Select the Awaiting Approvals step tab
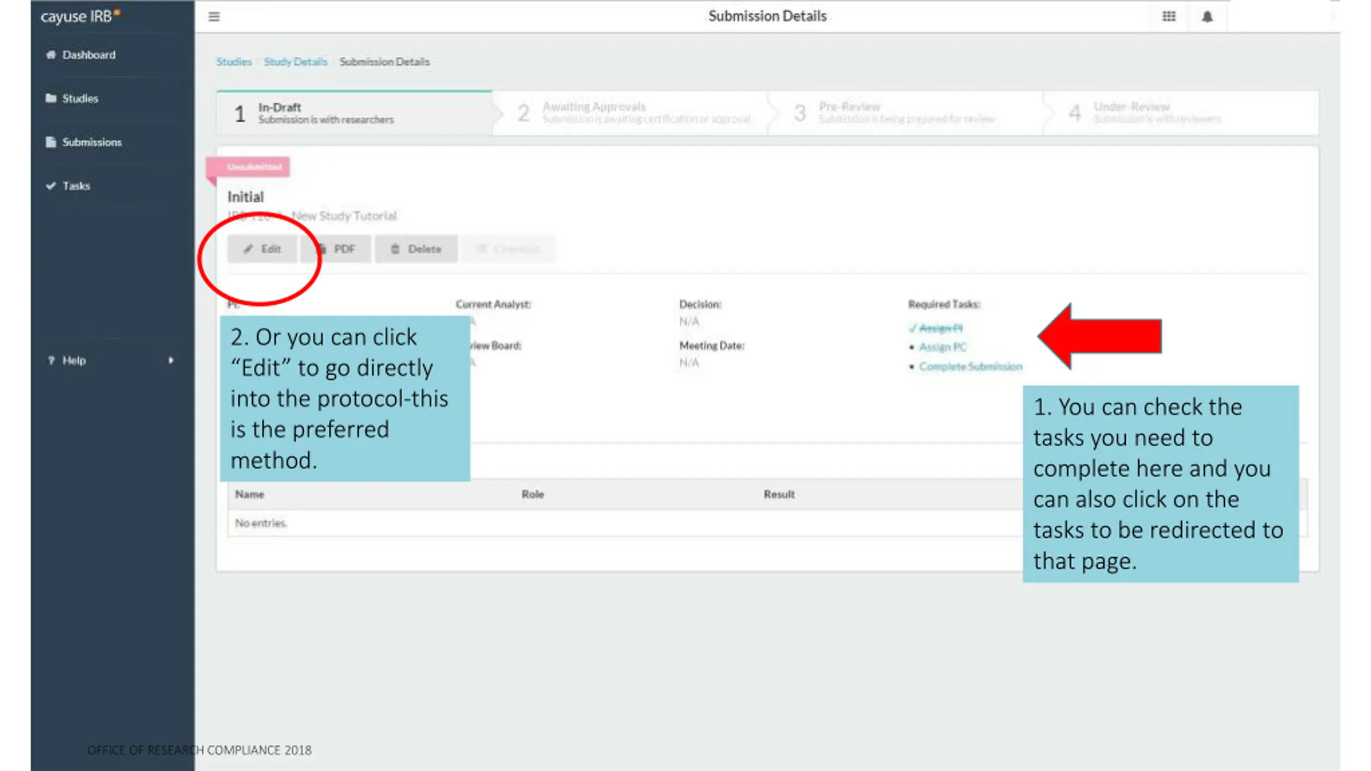This screenshot has height=771, width=1371. 630,113
